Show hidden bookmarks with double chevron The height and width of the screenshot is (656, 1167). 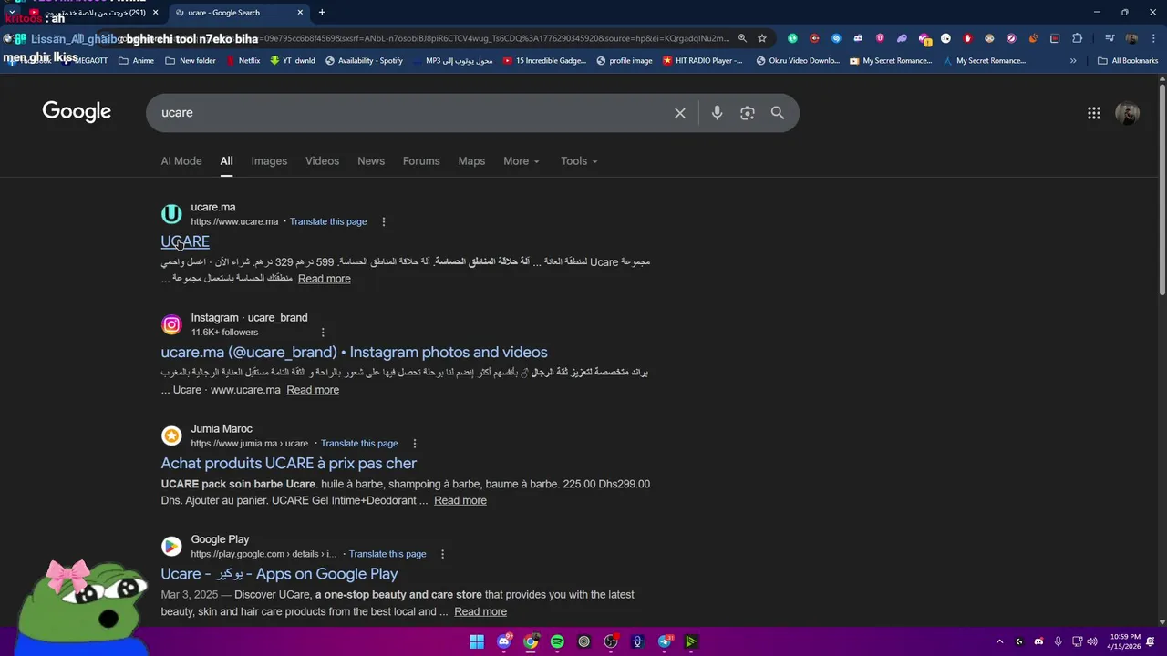tap(1073, 61)
